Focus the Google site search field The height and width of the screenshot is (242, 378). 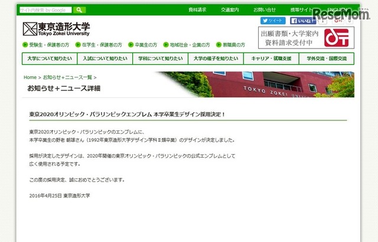pyautogui.click(x=45, y=10)
